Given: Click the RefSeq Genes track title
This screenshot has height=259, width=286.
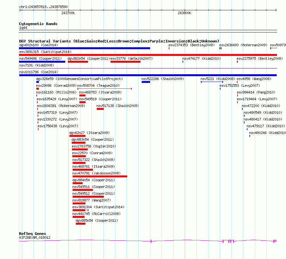Looking at the screenshot, I should [32, 234].
